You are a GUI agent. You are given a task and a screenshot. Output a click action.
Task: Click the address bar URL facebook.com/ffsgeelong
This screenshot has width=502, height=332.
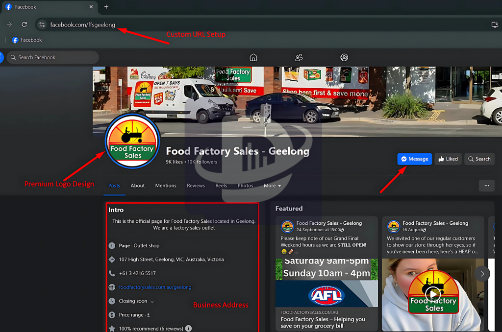[82, 24]
